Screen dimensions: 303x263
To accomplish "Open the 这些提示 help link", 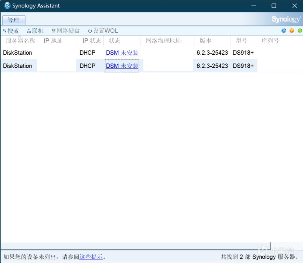I will [x=91, y=257].
